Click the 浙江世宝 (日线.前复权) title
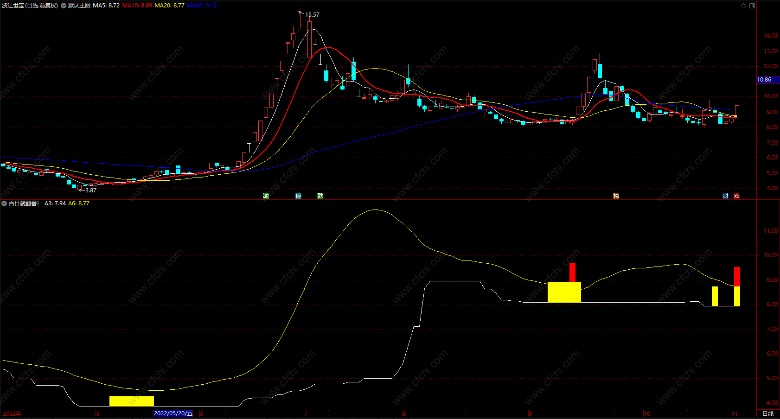The image size is (780, 419). (30, 6)
